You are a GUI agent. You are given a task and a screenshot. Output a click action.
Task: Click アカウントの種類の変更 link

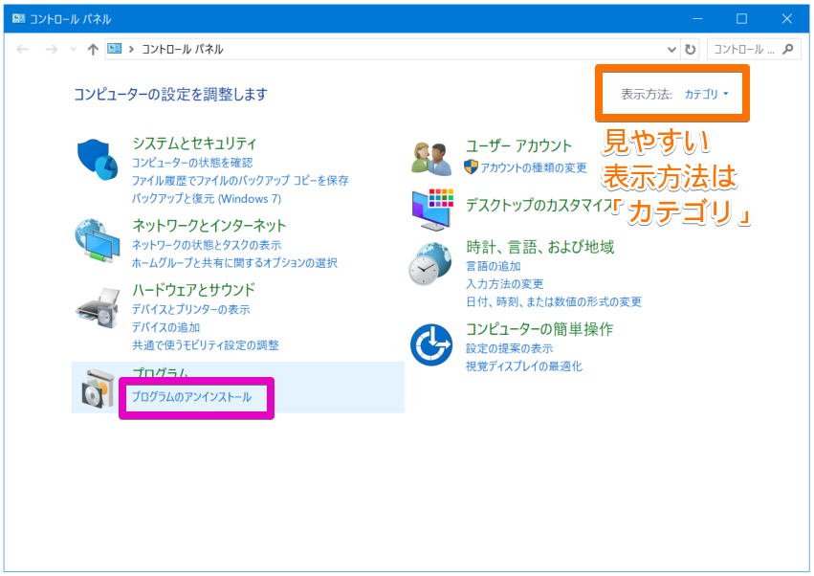[x=534, y=167]
